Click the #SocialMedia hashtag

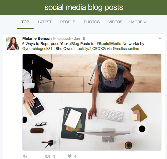click(109, 44)
